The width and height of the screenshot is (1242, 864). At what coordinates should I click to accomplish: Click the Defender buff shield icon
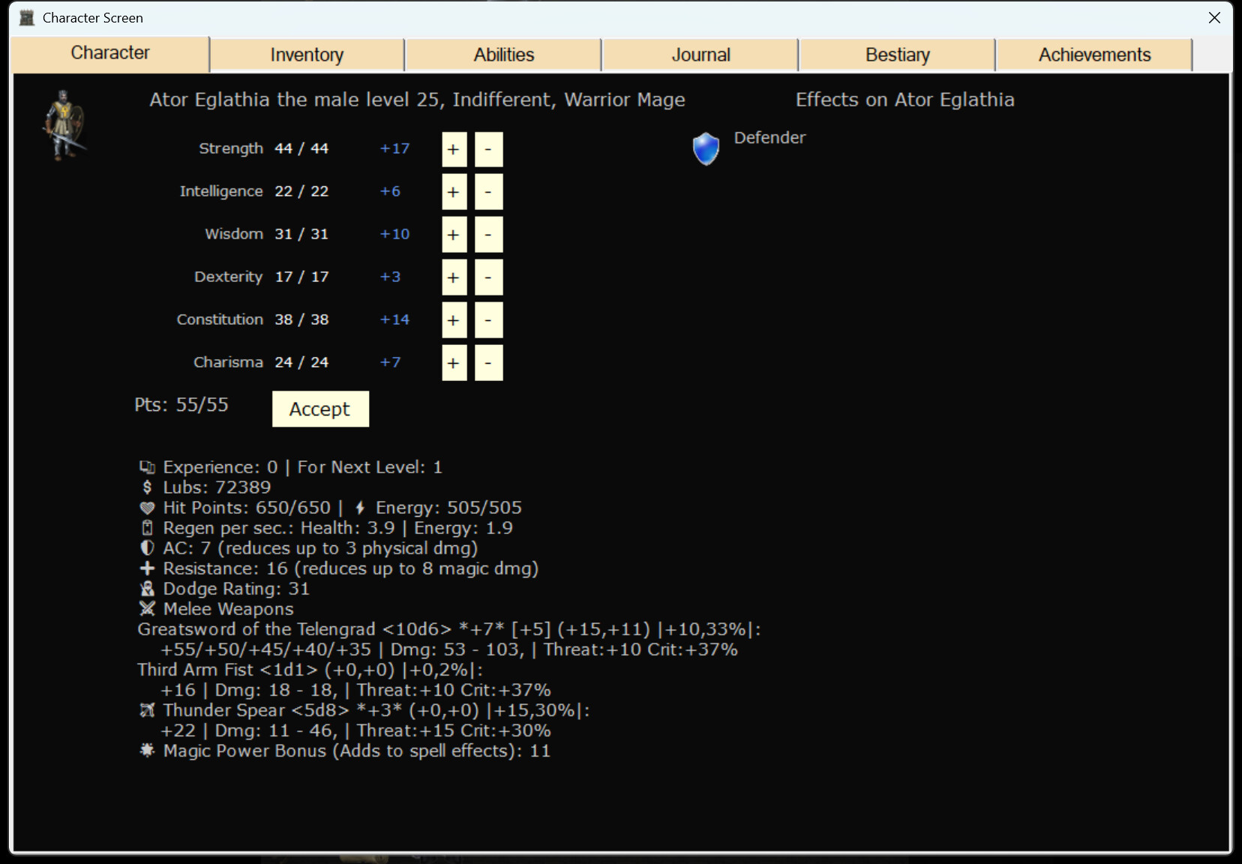[x=704, y=148]
